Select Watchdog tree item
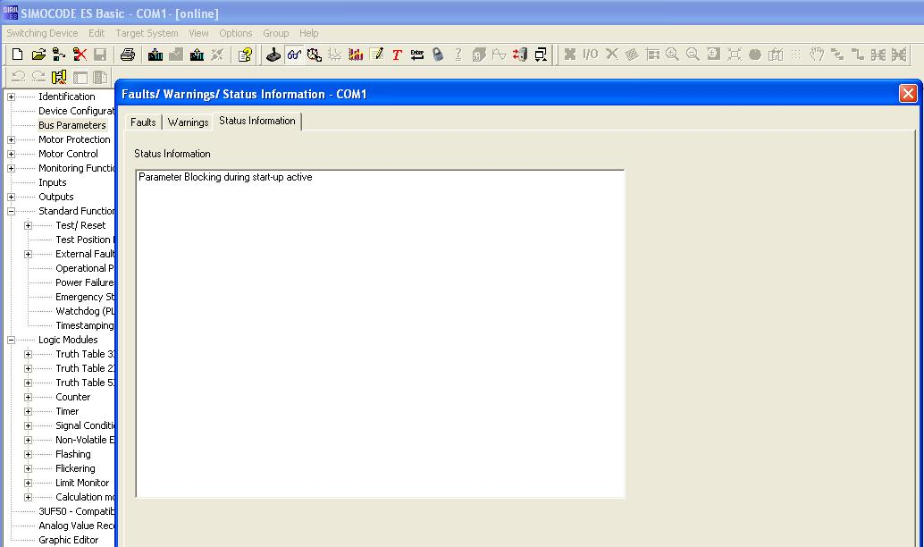 click(85, 311)
